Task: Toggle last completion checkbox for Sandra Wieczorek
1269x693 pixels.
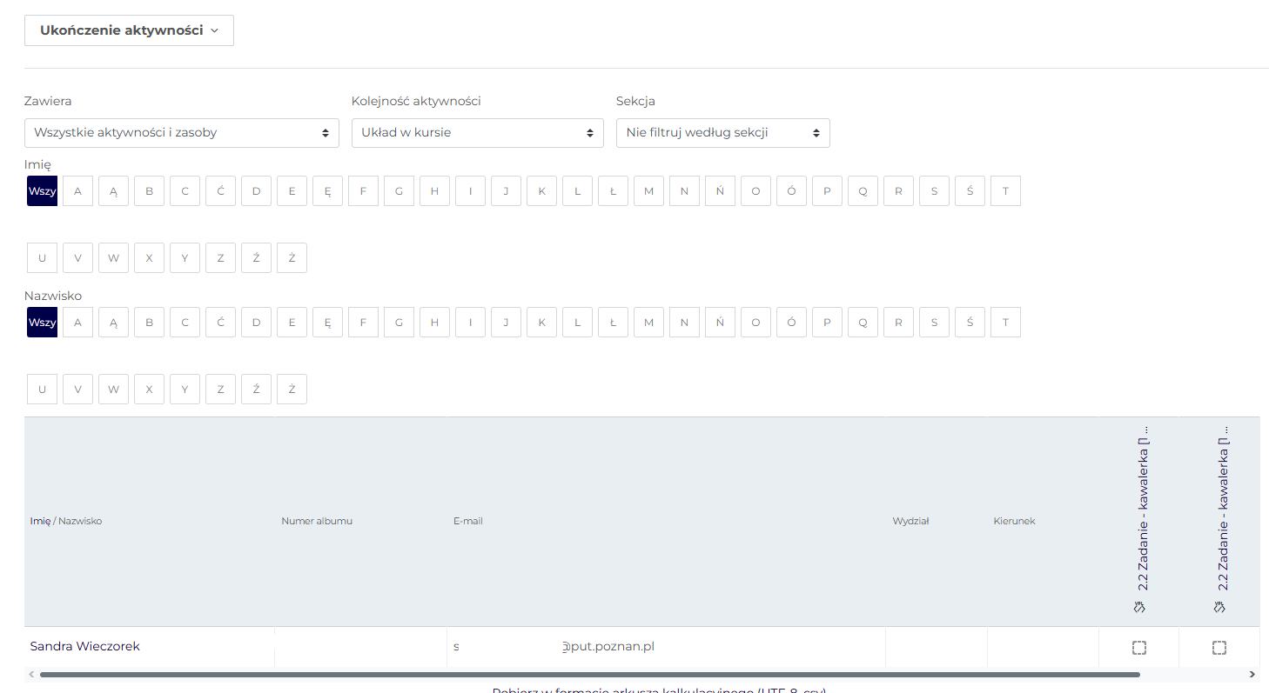Action: point(1219,647)
